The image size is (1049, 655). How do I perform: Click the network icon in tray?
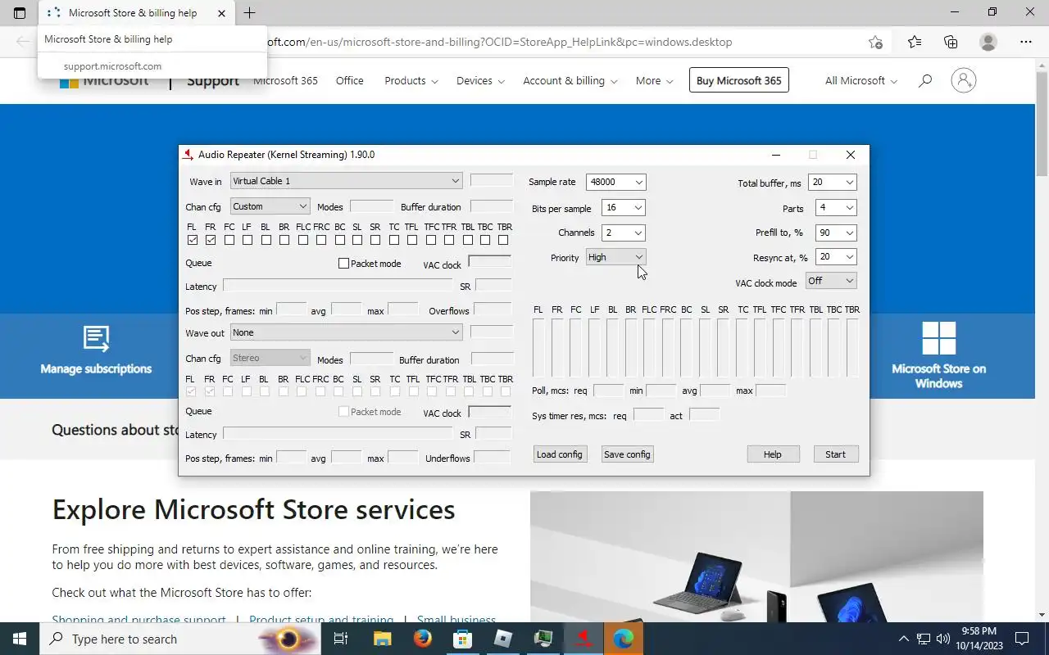click(x=924, y=639)
